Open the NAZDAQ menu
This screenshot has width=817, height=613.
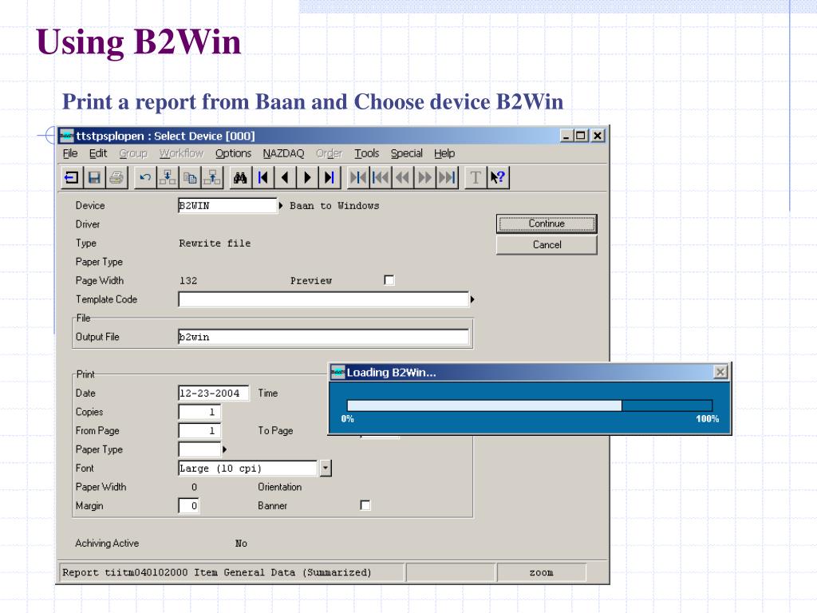pyautogui.click(x=283, y=153)
